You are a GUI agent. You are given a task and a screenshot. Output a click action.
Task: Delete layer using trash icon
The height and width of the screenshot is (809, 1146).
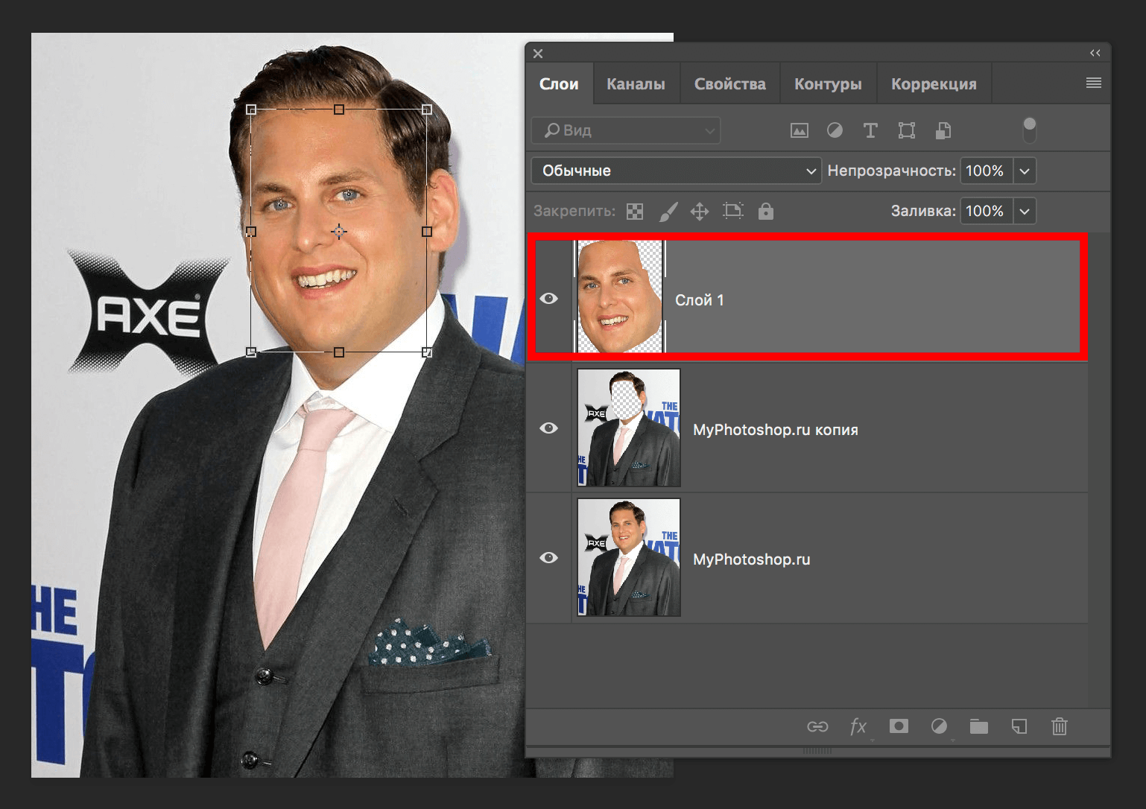(1059, 726)
